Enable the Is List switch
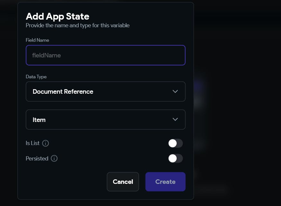Image resolution: width=281 pixels, height=206 pixels. (175, 143)
